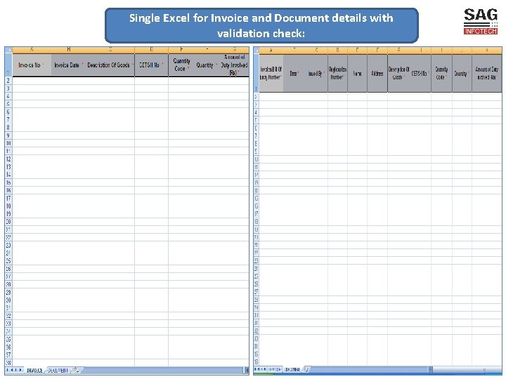Screen dimensions: 506x379
Task: Select column E header in left spreadsheet
Action: 182,50
